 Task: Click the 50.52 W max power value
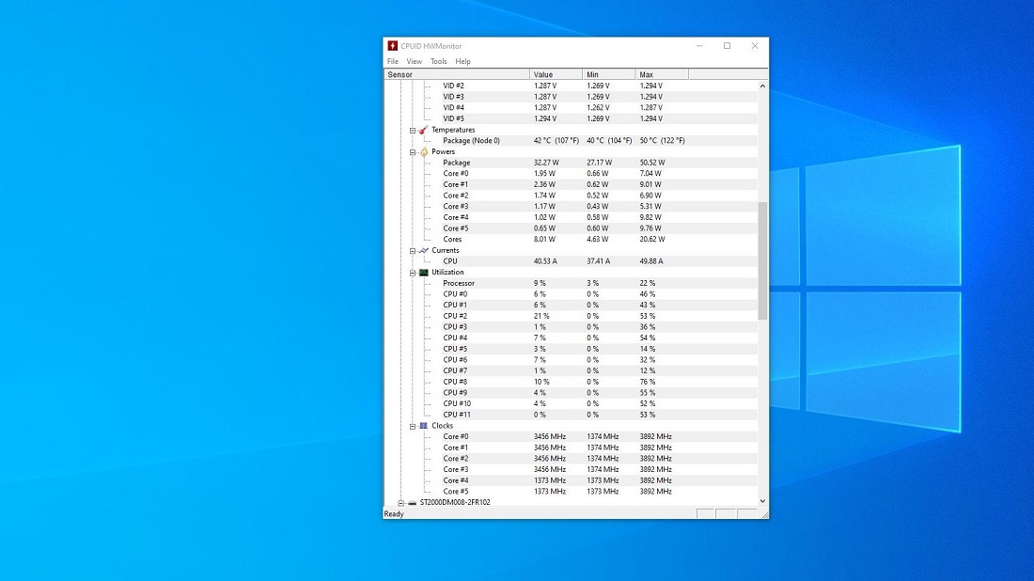coord(652,163)
